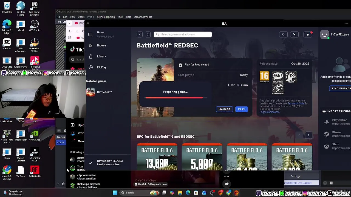Open Recycle Bin on the desktop
This screenshot has height=197, width=351.
(x=7, y=8)
